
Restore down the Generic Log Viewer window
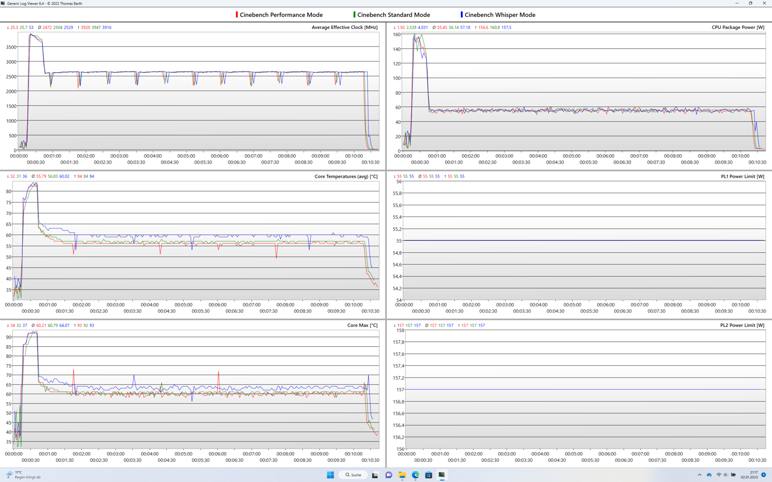click(x=750, y=3)
